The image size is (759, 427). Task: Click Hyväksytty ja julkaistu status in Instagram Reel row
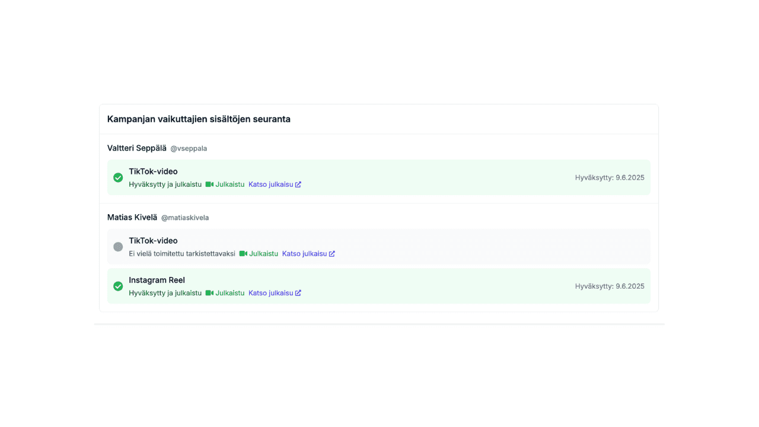(x=165, y=293)
